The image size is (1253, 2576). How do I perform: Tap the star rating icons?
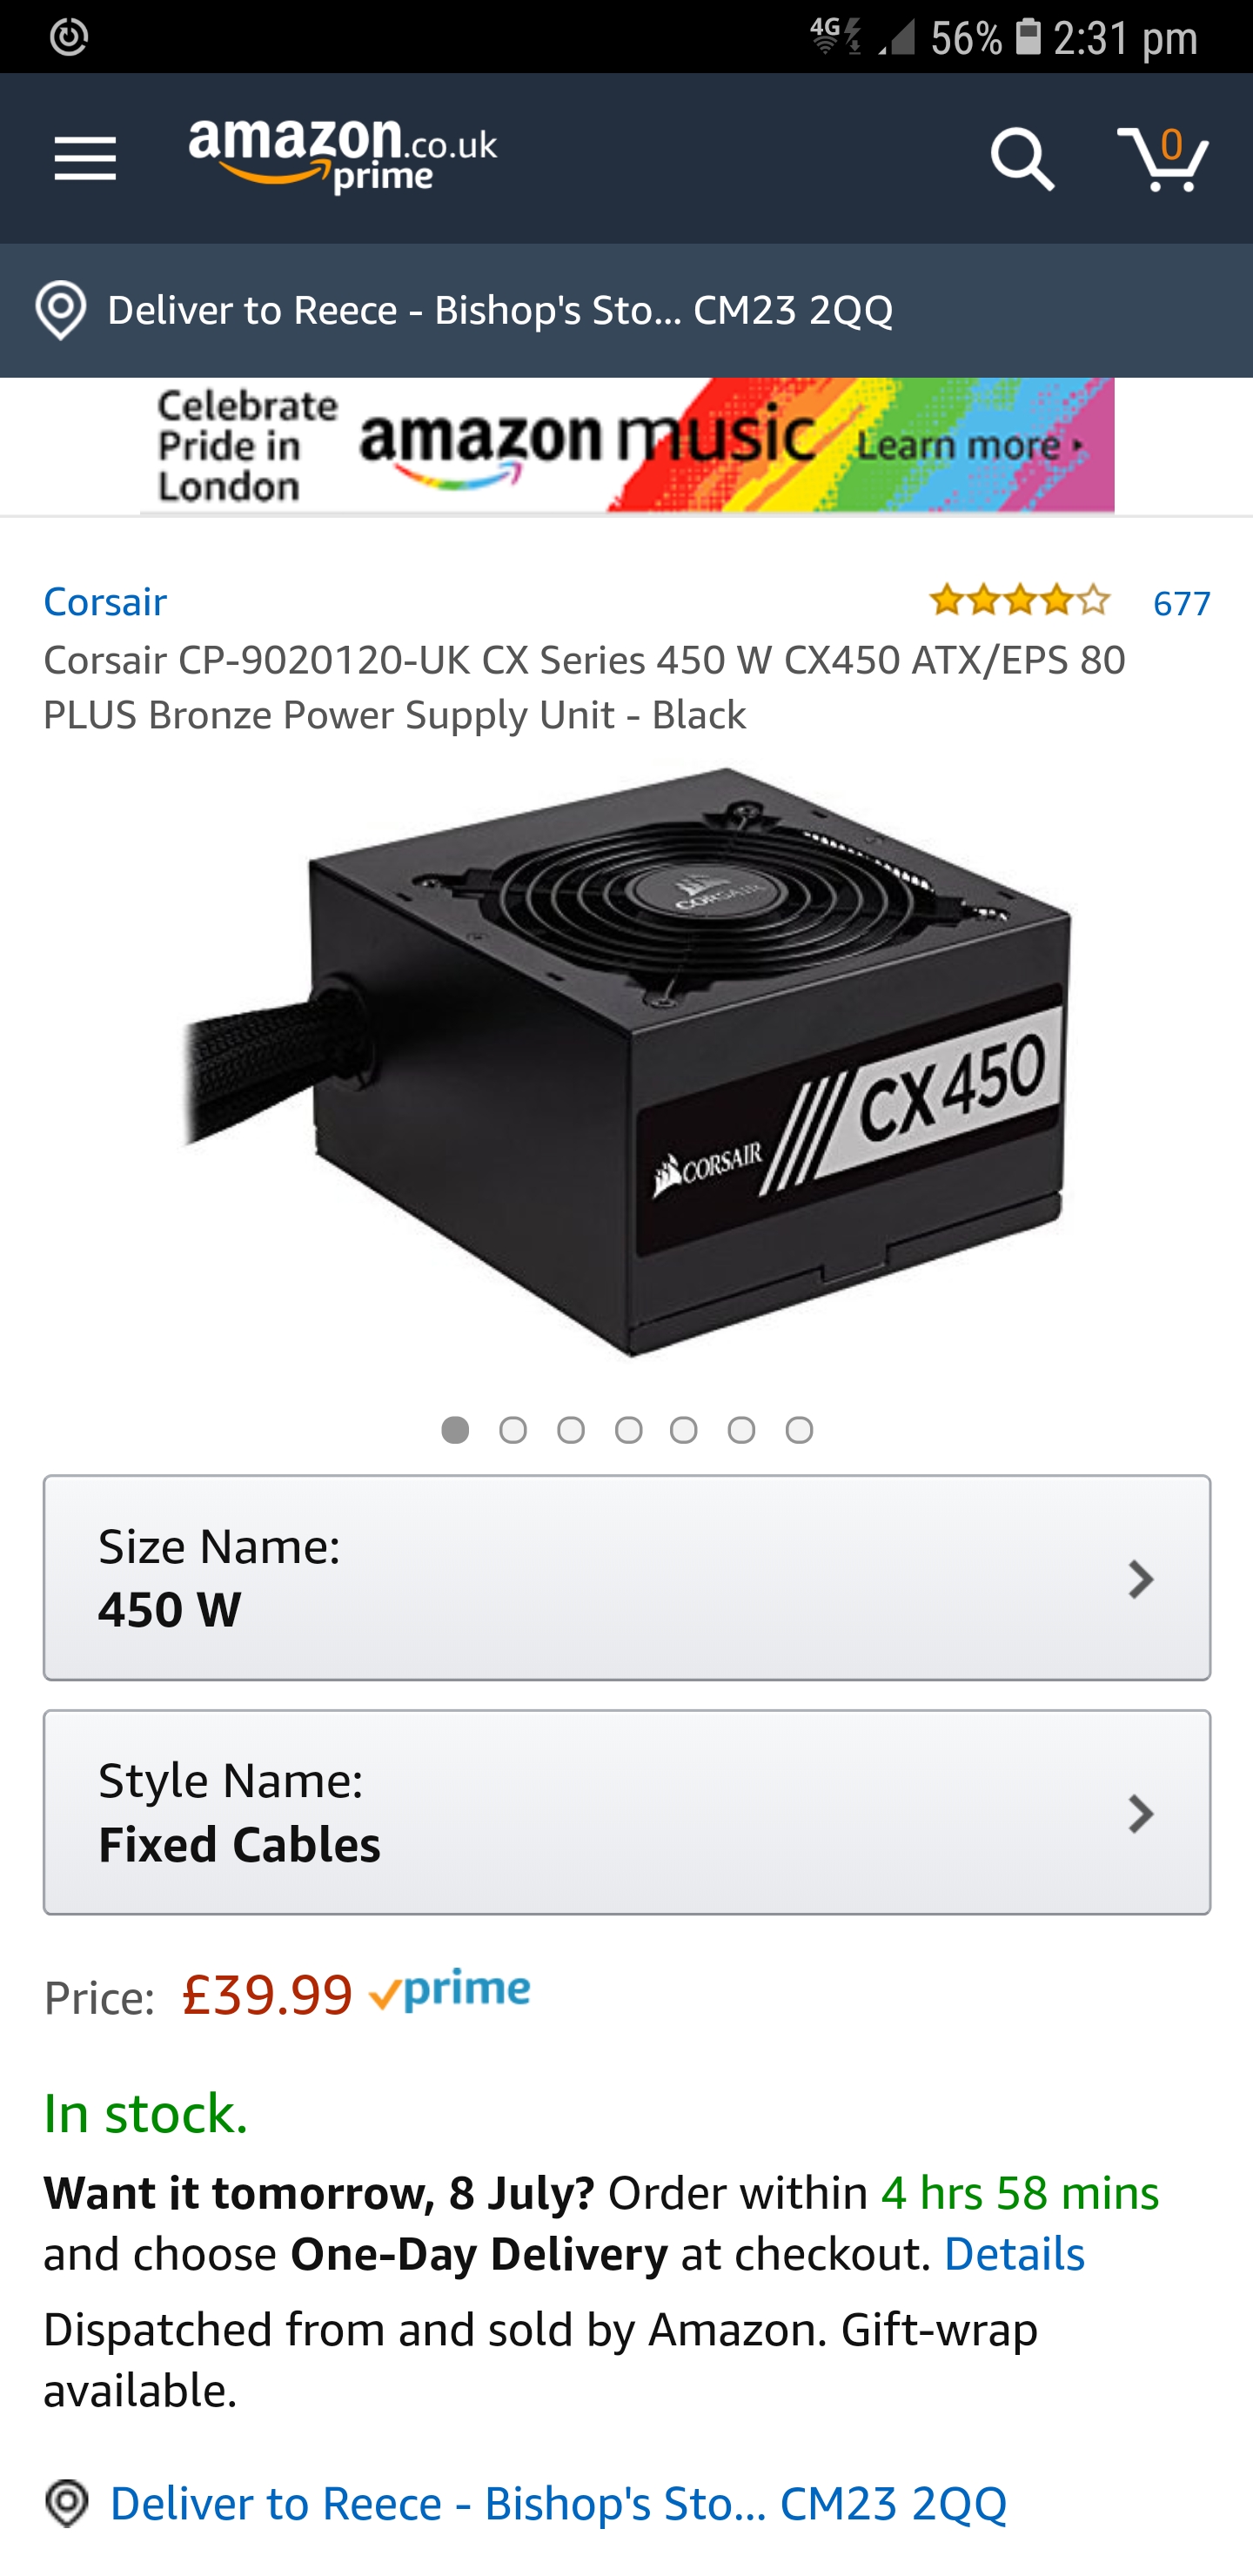[x=1019, y=600]
